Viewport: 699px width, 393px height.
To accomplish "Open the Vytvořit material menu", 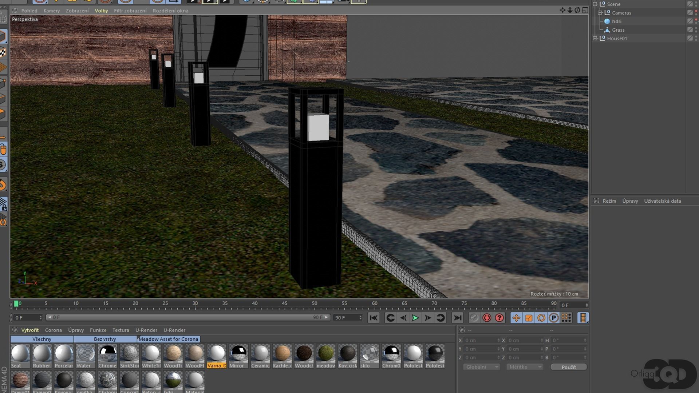I will (30, 330).
